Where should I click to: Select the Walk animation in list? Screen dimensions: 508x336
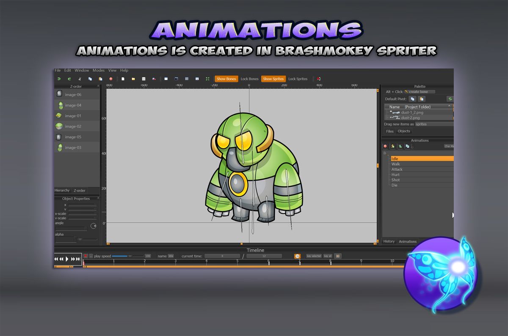pos(395,164)
